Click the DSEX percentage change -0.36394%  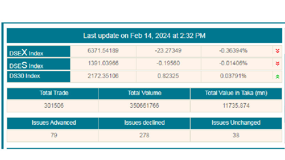pos(233,51)
